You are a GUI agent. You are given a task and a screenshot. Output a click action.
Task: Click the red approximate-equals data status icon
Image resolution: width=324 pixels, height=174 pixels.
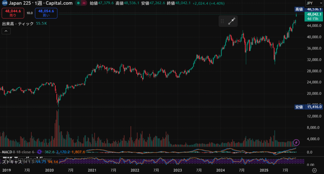coord(84,3)
